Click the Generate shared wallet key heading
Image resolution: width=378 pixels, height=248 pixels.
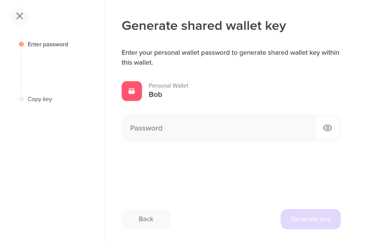[x=204, y=26]
